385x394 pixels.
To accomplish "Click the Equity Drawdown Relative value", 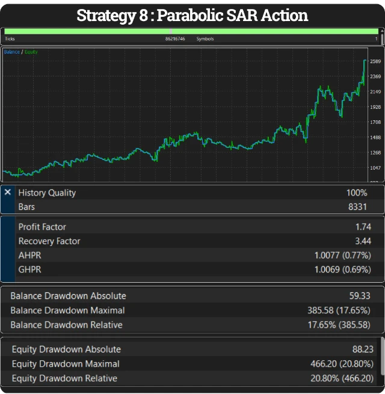I will 342,378.
